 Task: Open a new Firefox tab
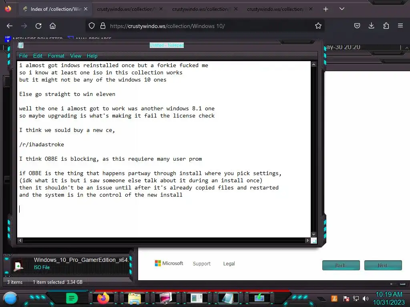[326, 9]
